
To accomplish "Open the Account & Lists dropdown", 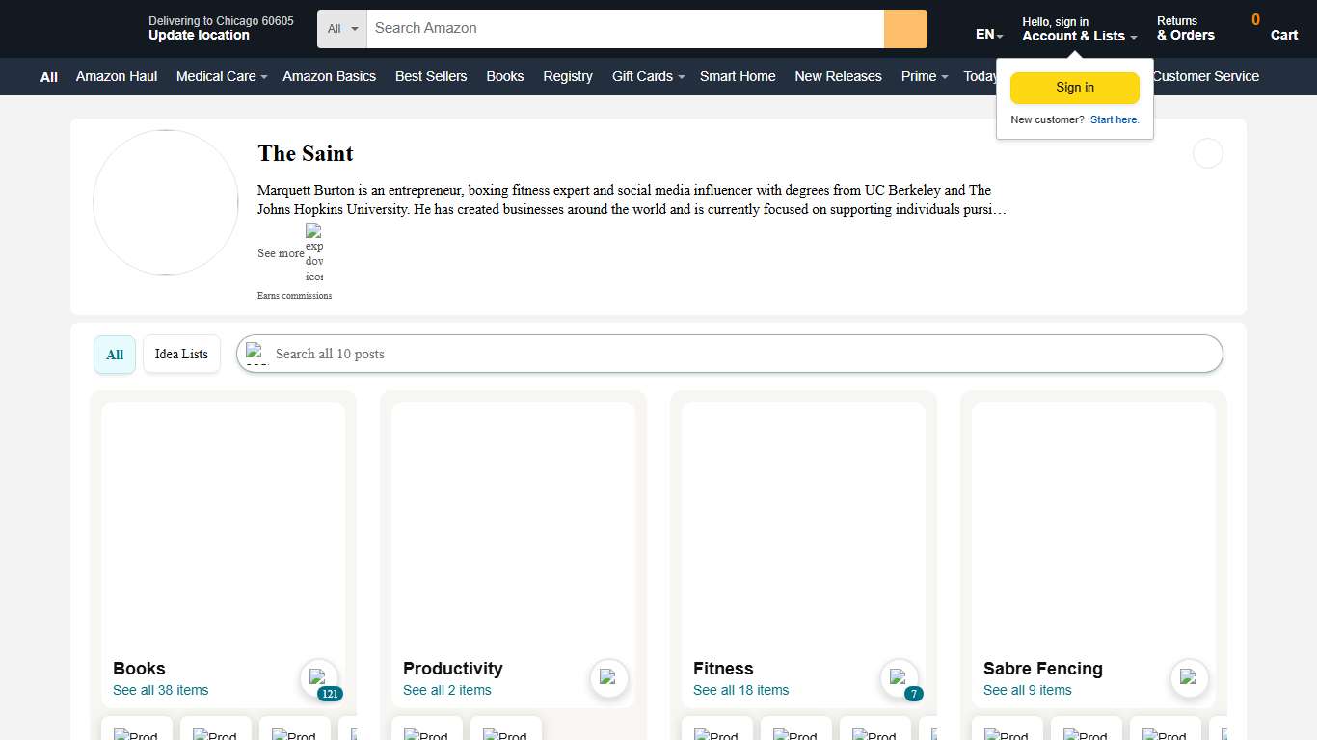I will (x=1078, y=36).
